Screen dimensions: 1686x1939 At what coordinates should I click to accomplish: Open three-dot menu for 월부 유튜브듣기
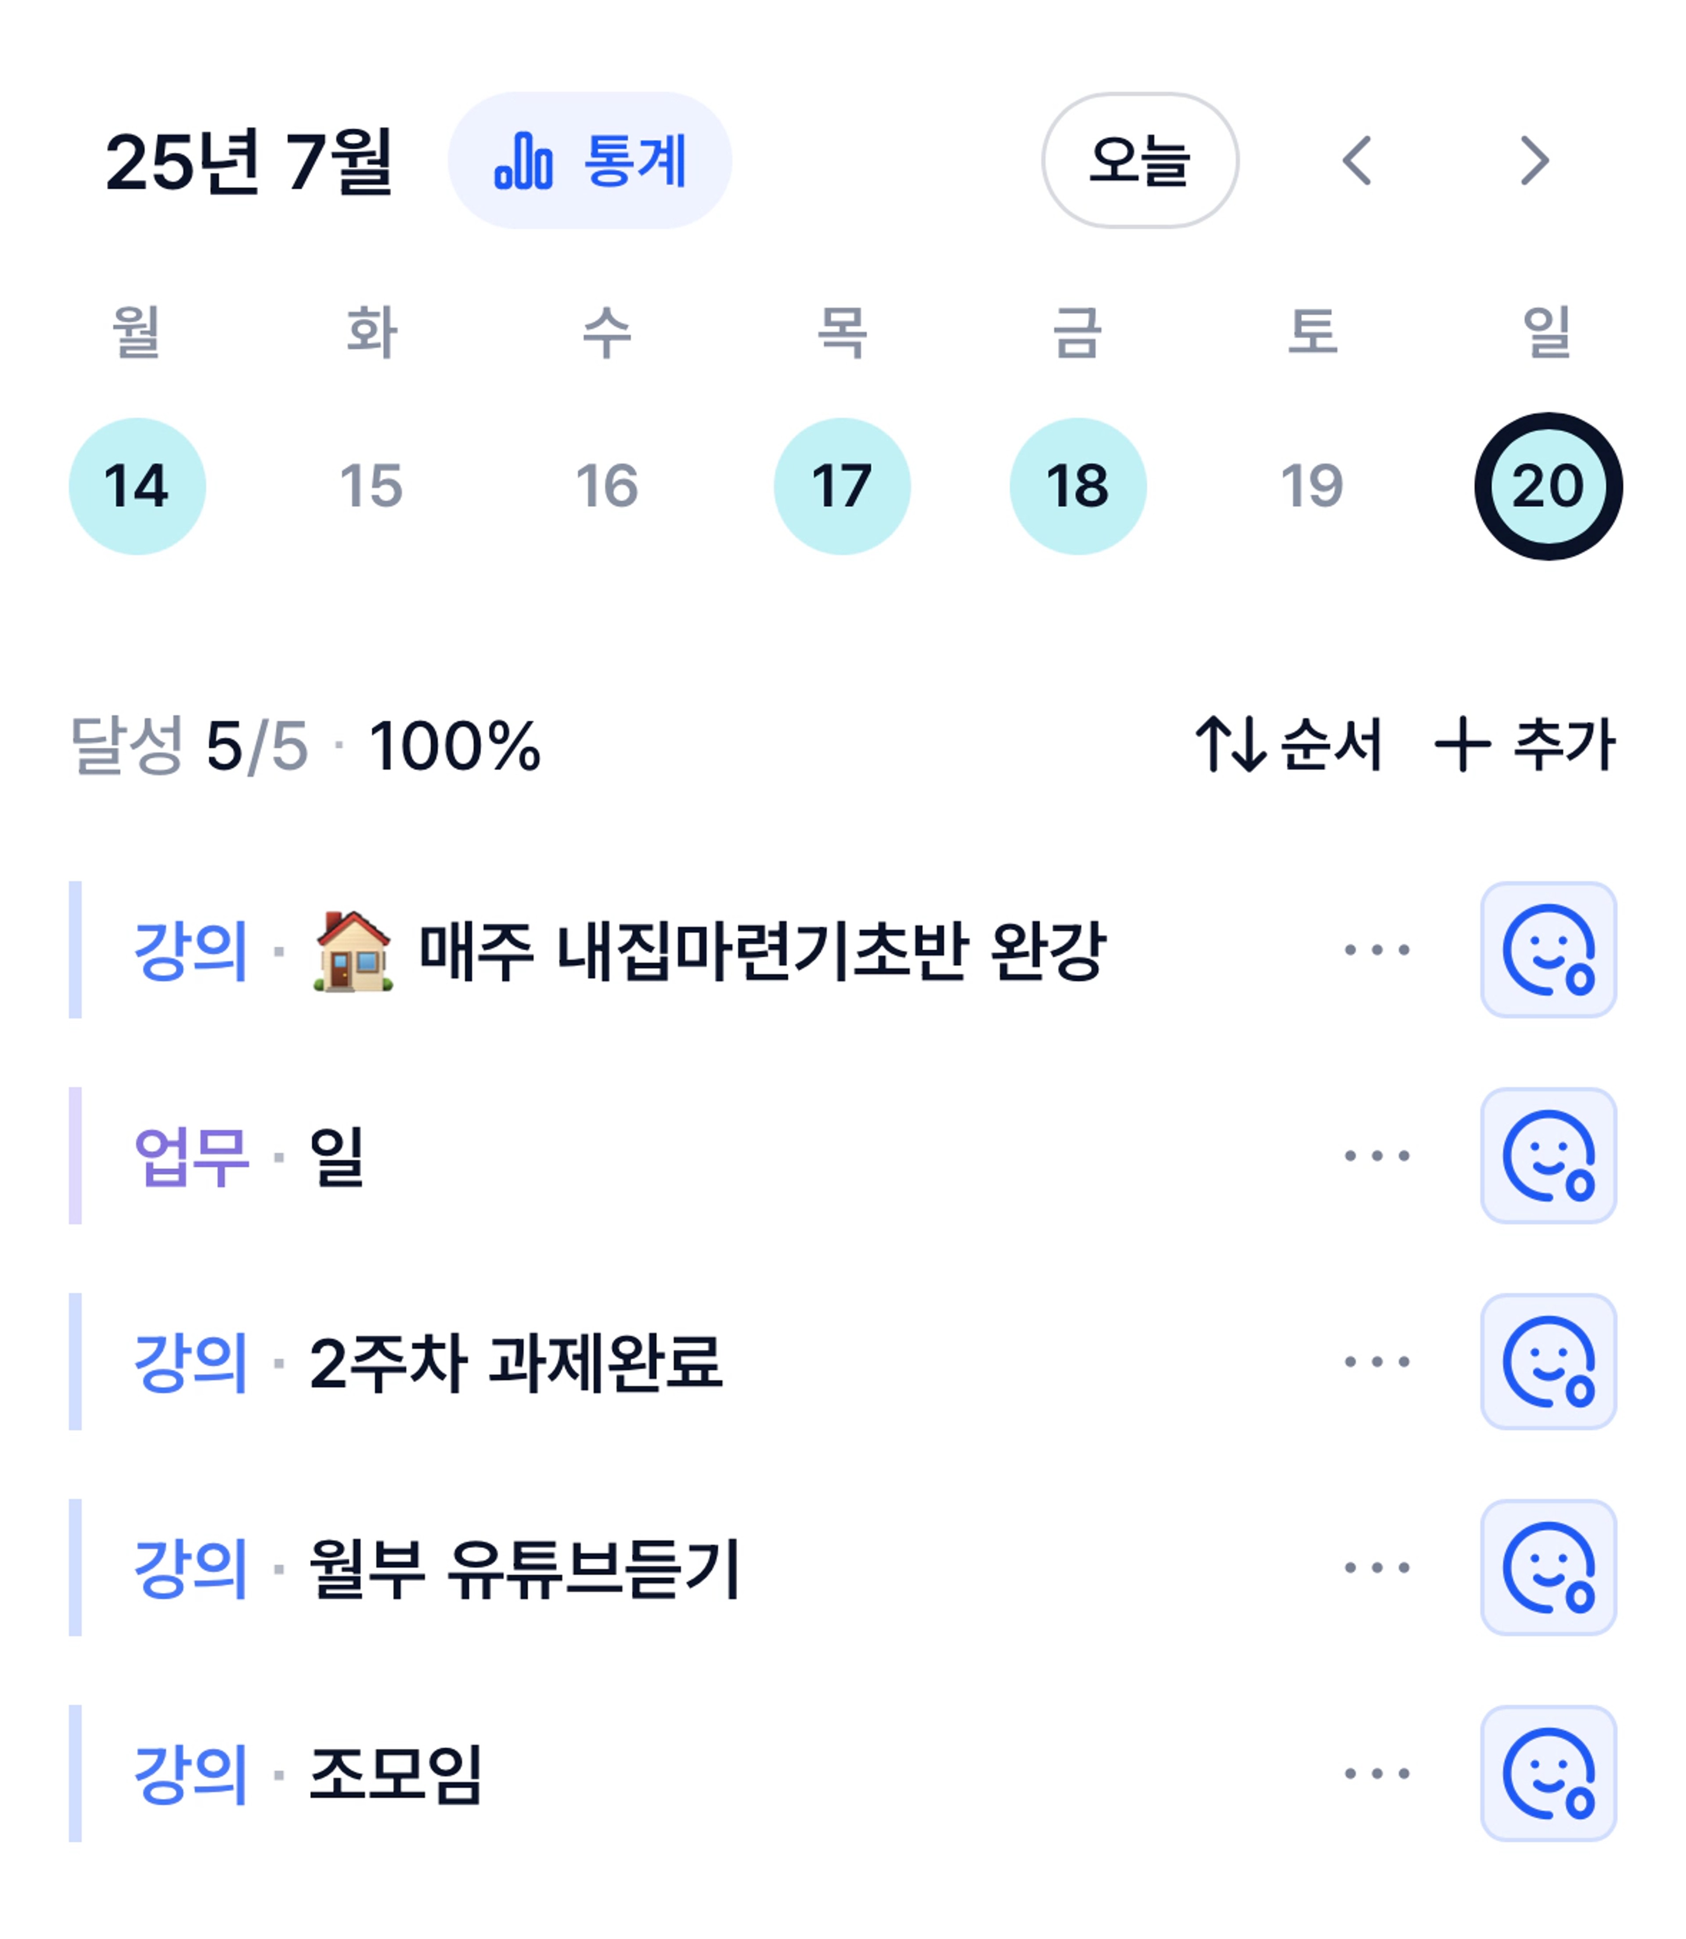1377,1568
